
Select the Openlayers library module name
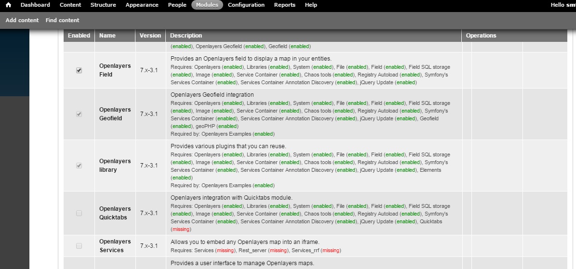[115, 166]
